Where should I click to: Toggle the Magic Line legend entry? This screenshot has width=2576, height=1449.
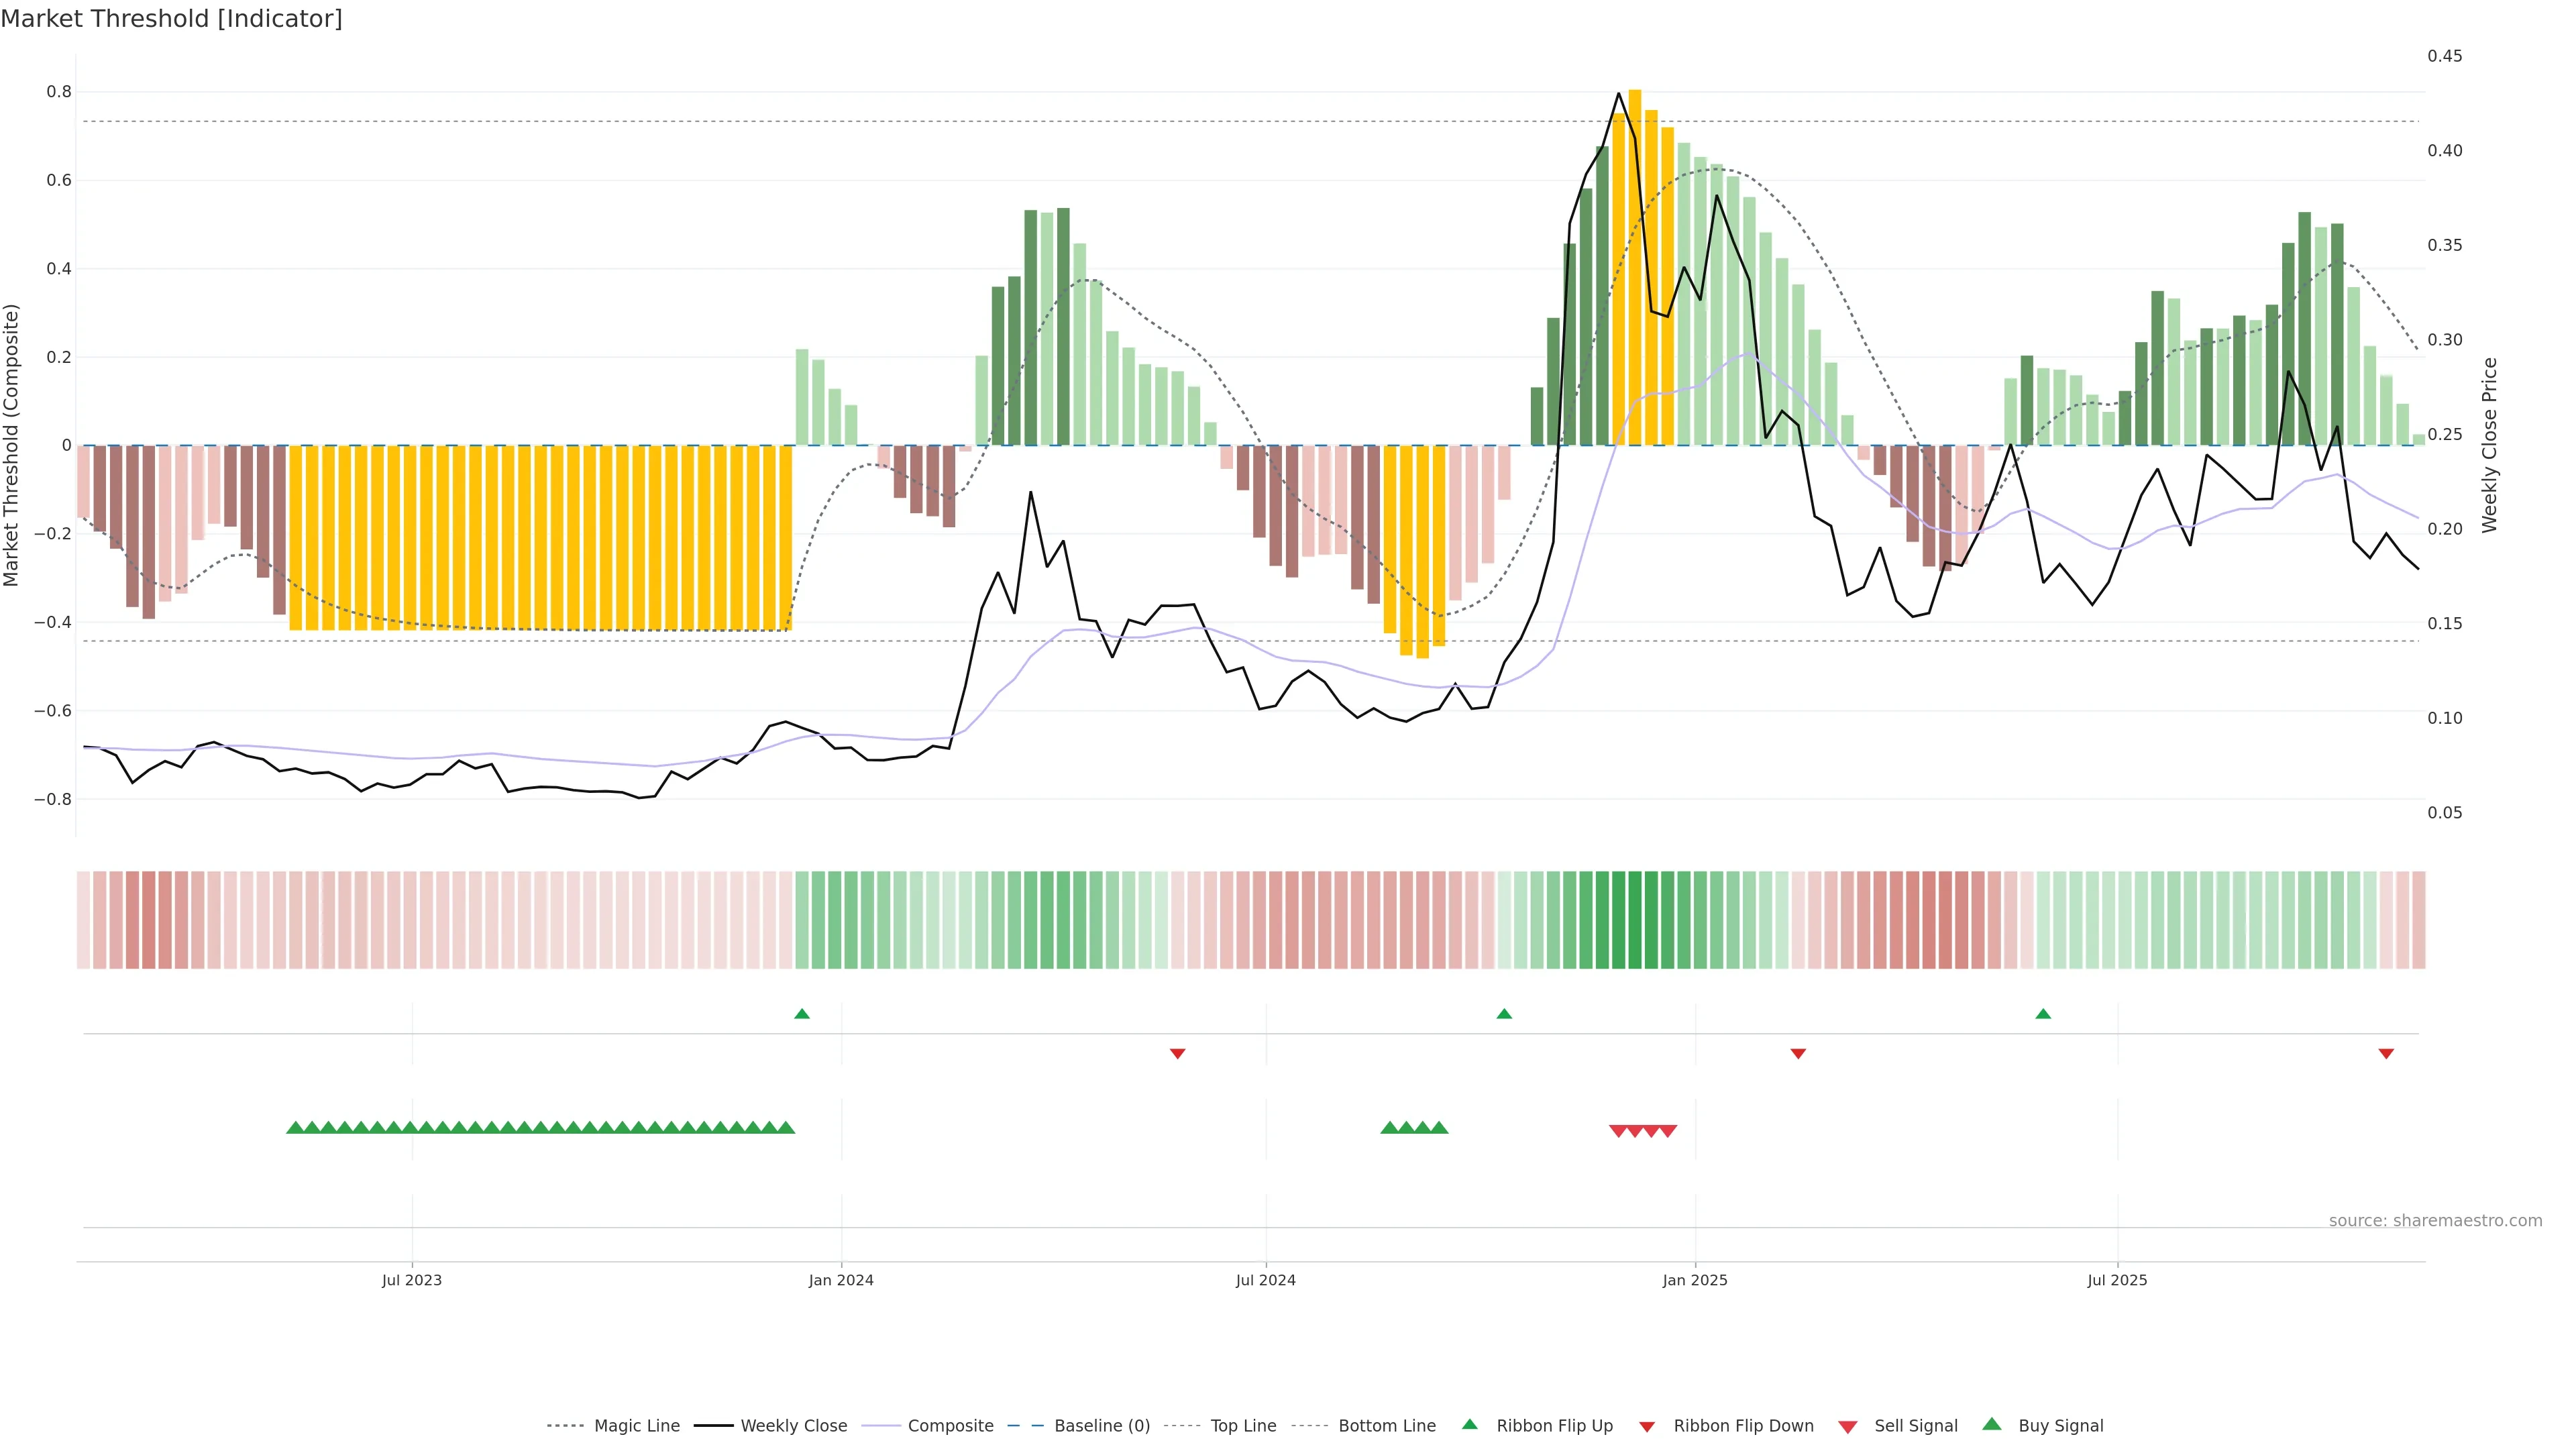coord(636,1426)
